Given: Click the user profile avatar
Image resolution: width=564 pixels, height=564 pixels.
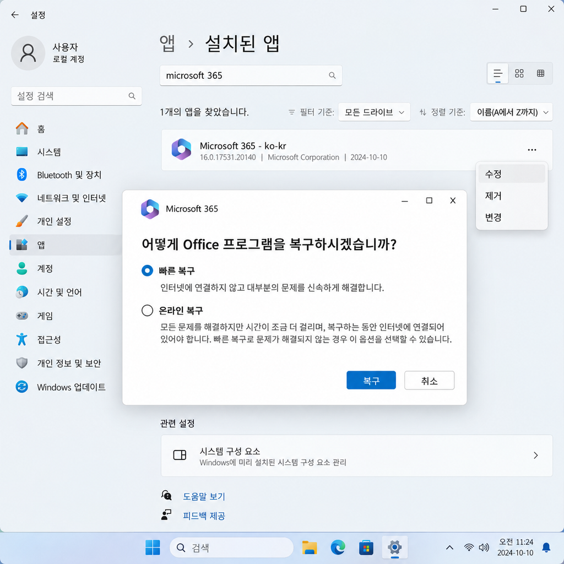Looking at the screenshot, I should coord(28,53).
